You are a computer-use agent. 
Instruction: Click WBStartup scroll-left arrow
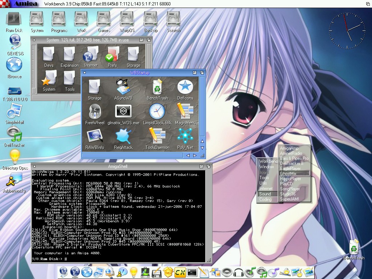(x=188, y=155)
